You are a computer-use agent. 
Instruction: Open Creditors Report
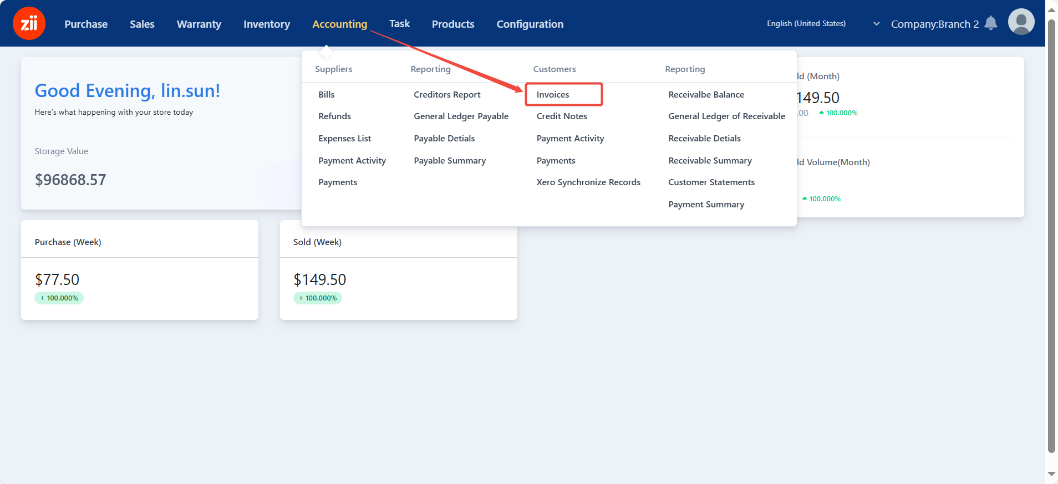447,94
